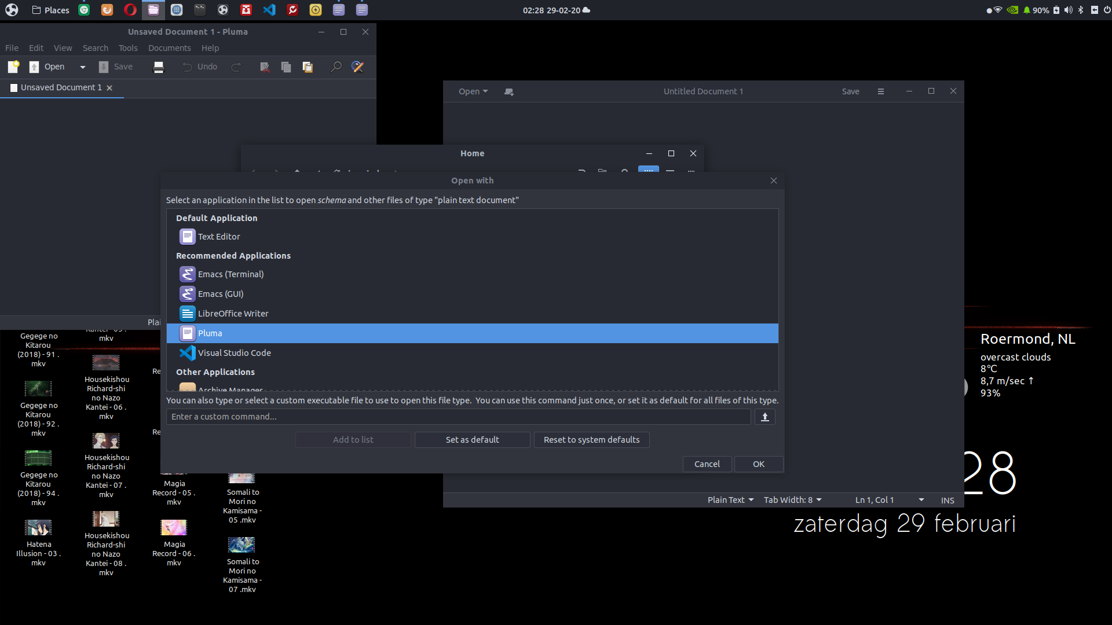
Task: Expand the Tab Width dropdown
Action: [x=792, y=500]
